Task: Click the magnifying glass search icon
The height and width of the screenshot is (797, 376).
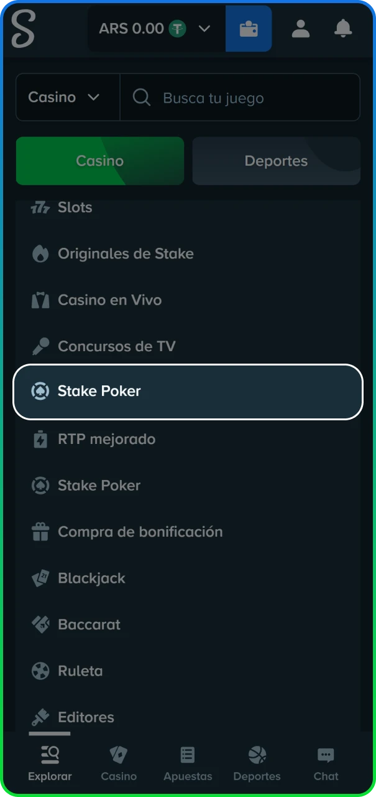Action: click(141, 97)
